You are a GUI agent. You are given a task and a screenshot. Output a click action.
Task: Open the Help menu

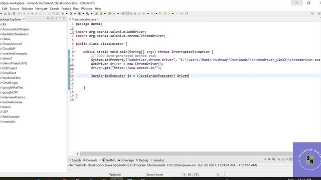[x=98, y=8]
